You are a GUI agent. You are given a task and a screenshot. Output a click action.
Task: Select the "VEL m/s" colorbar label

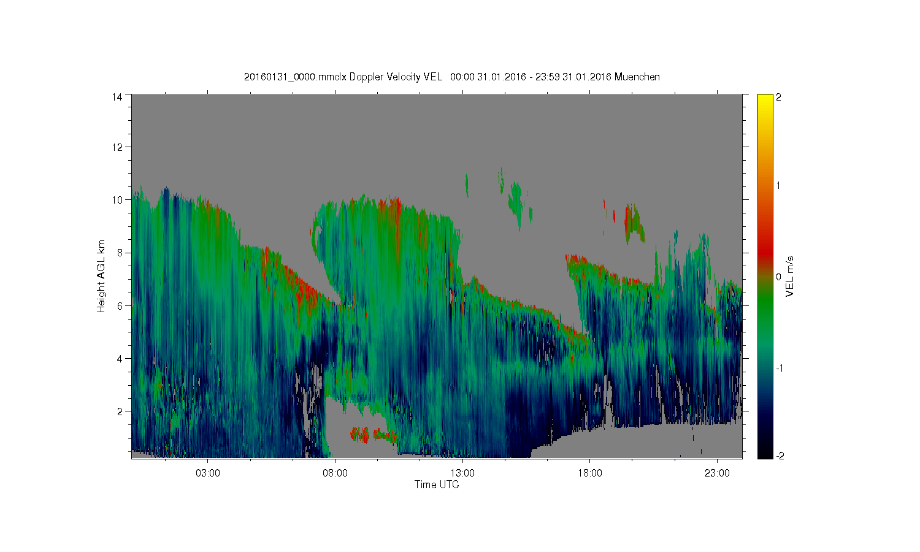(790, 277)
